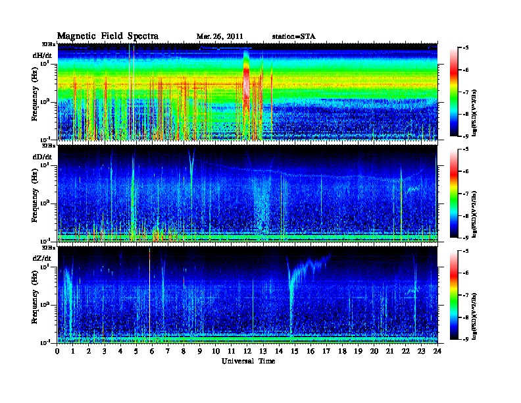The height and width of the screenshot is (403, 521).
Task: Click the "-9" tick of dH/dt colorbar
Action: 466,136
